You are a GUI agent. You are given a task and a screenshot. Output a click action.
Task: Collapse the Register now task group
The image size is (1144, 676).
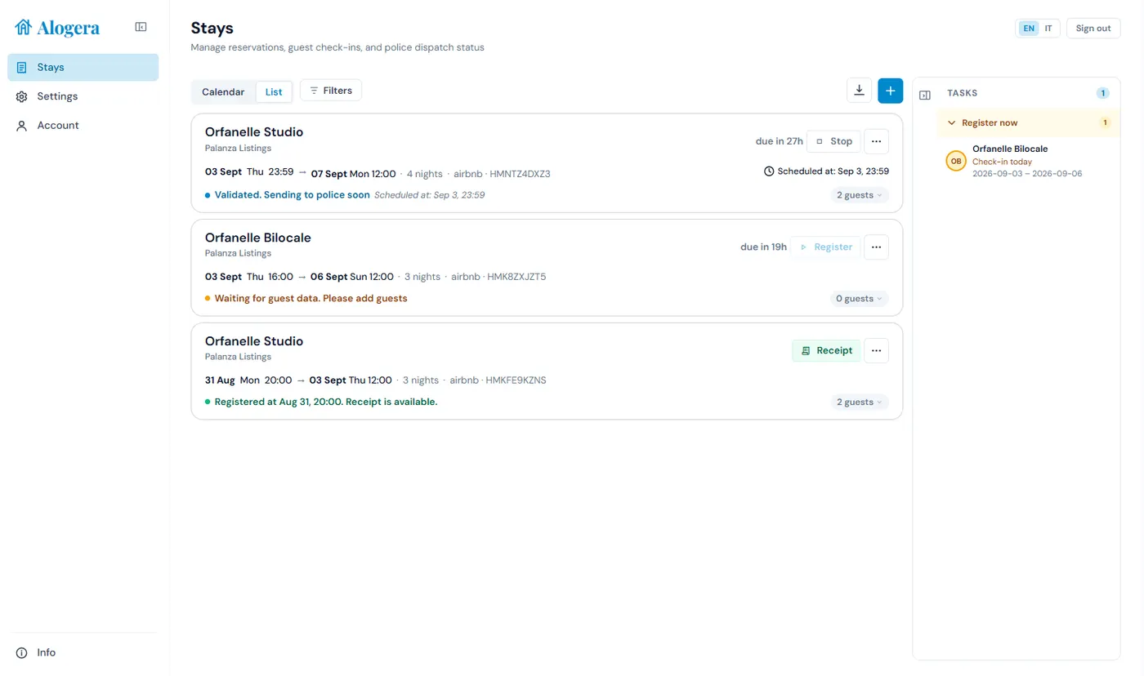click(x=1029, y=122)
